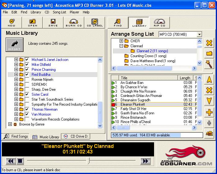Select Counting Crows (1 song) folder
The height and width of the screenshot is (174, 217).
[148, 56]
